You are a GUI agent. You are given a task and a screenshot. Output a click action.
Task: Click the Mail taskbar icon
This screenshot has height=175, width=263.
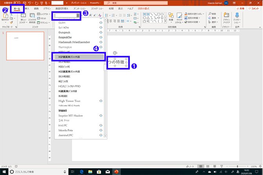tap(108, 171)
